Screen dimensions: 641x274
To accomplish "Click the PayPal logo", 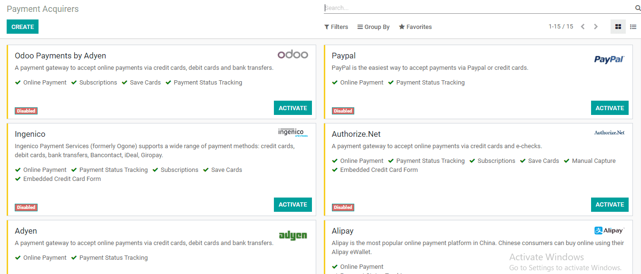I will (x=609, y=59).
